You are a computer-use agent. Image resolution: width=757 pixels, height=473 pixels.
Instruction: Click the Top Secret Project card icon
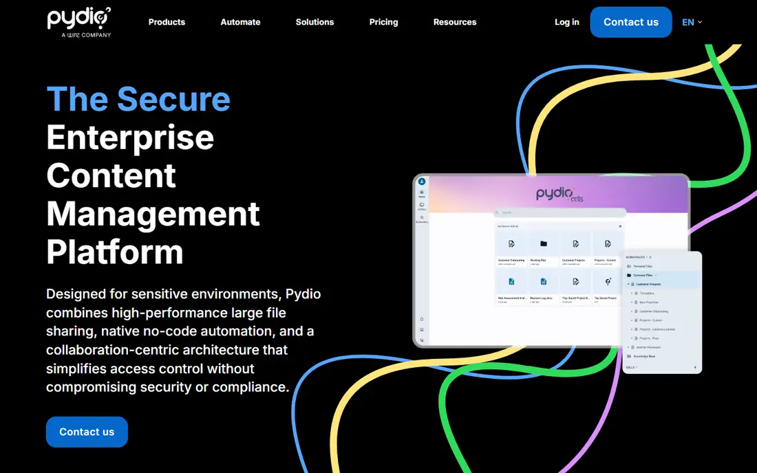click(x=608, y=282)
